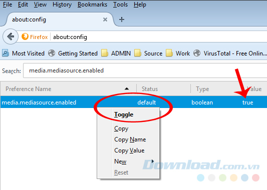Open a new tab with plus button
This screenshot has width=267, height=190.
[x=122, y=19]
